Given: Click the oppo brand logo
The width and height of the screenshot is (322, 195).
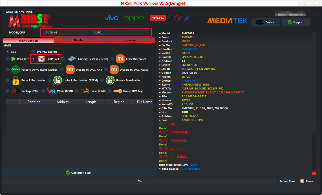Looking at the screenshot, I should tap(134, 18).
